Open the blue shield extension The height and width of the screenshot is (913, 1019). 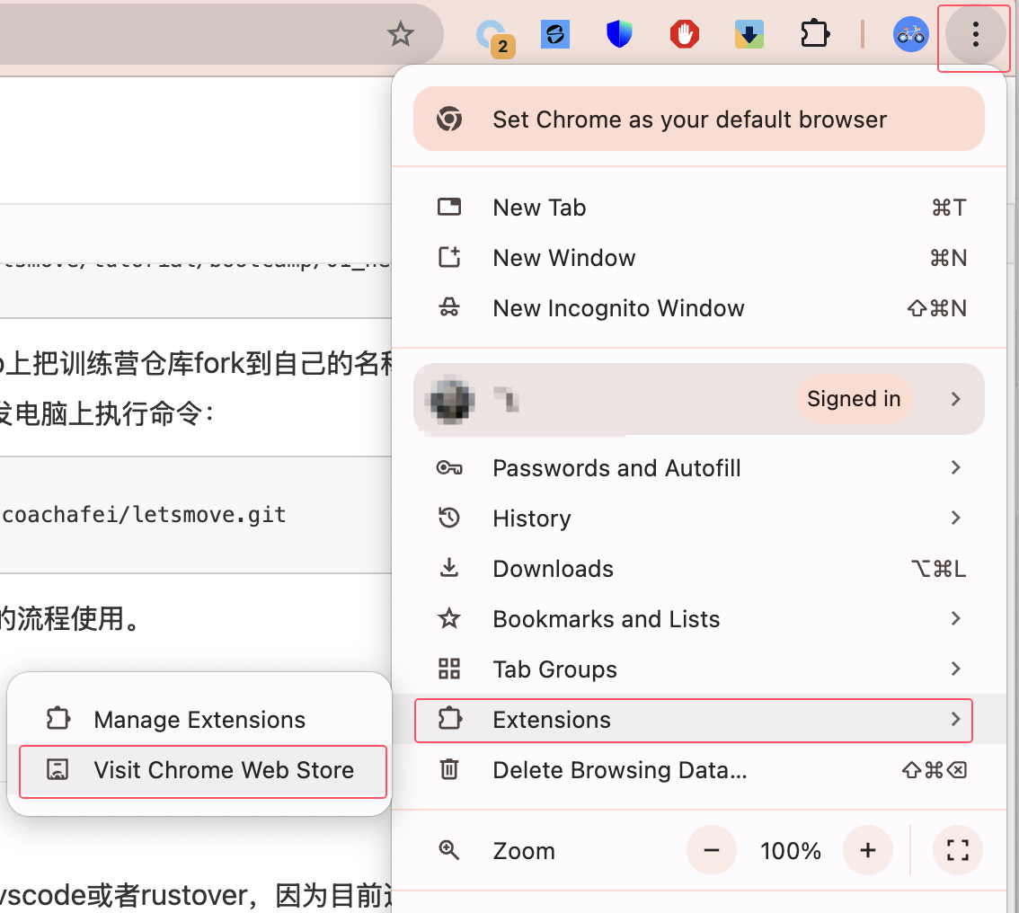(619, 34)
